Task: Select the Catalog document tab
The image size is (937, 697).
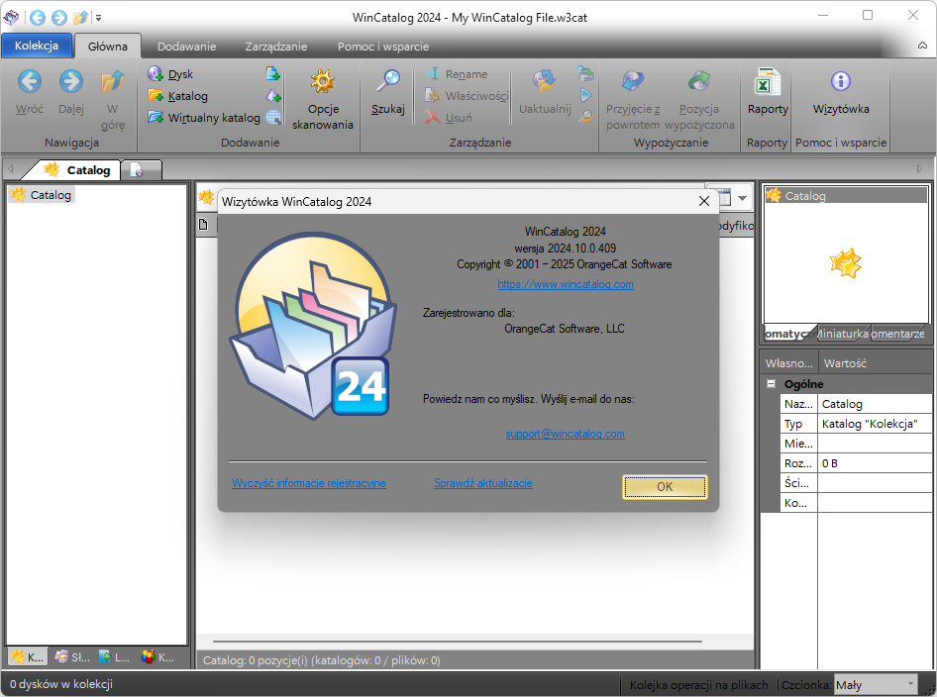Action: coord(77,170)
